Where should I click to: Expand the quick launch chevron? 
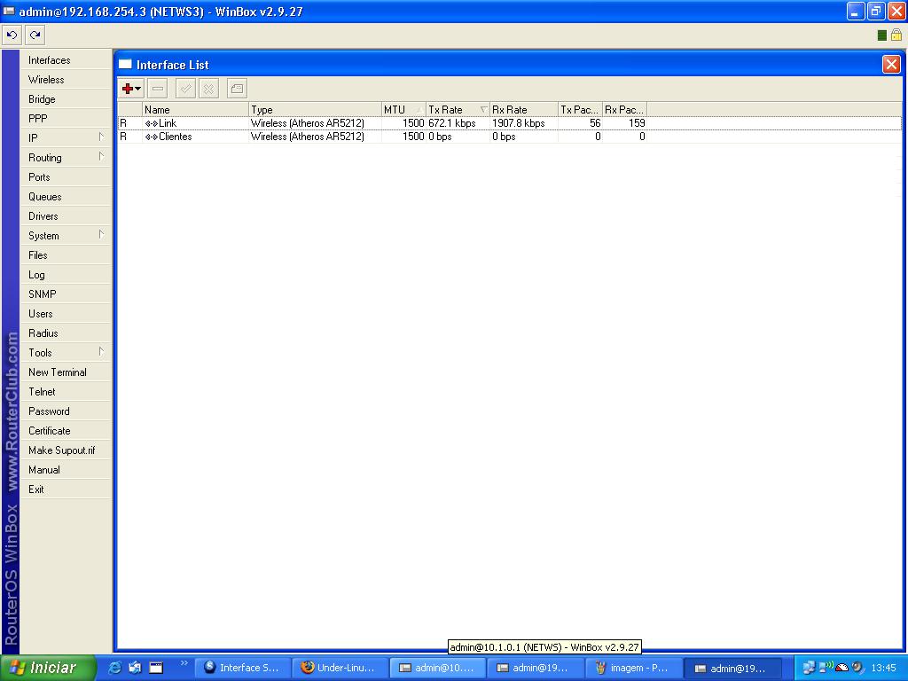click(x=184, y=663)
